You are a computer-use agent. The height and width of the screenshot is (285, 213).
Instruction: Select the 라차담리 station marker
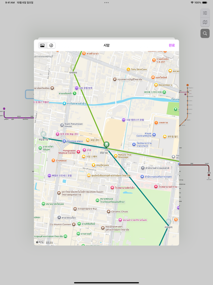(x=168, y=222)
